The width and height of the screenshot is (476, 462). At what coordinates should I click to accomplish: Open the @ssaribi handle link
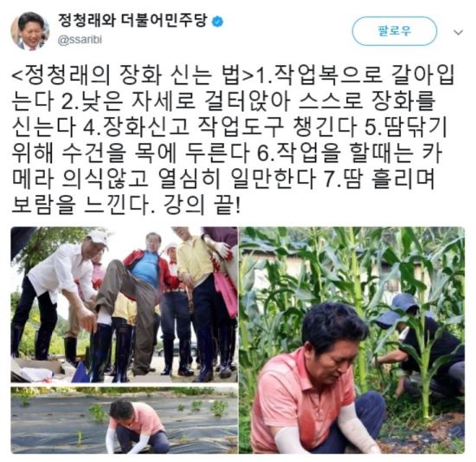coord(80,40)
